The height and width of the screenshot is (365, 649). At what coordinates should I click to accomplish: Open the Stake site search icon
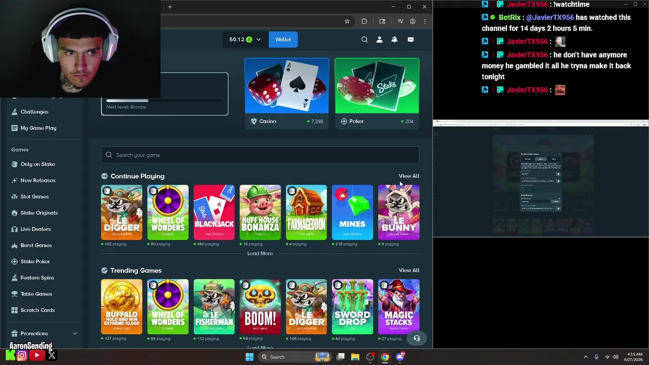tap(365, 40)
